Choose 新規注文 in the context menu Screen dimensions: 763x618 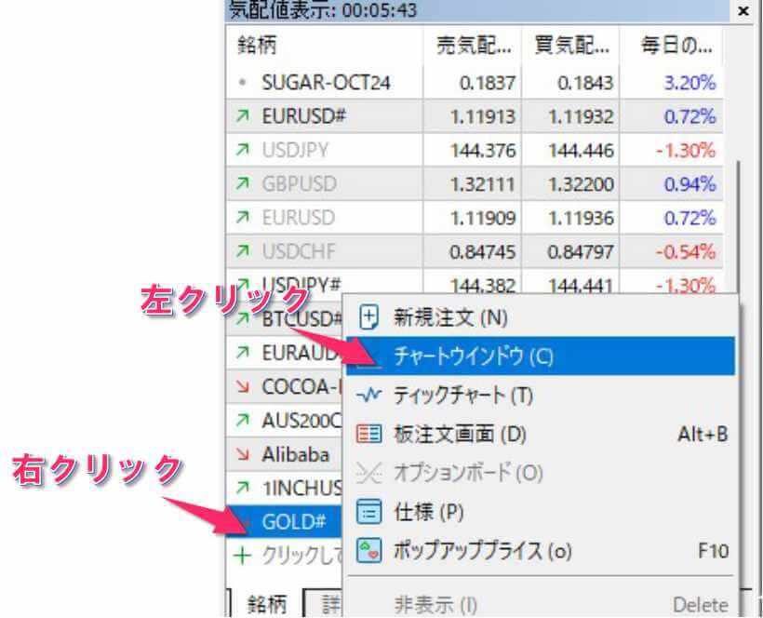(437, 318)
